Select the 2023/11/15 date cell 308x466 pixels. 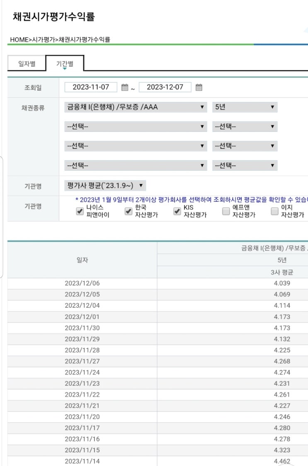82,450
